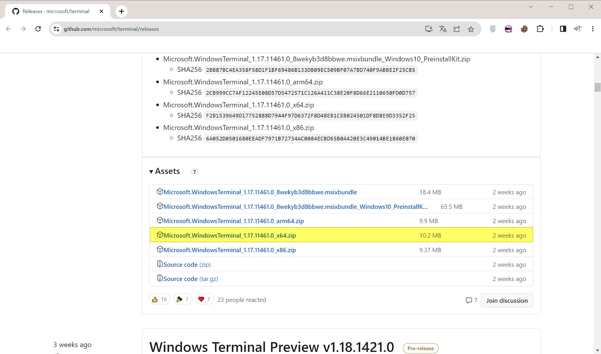
Task: Click the Assets count badge showing 7
Action: click(x=194, y=172)
